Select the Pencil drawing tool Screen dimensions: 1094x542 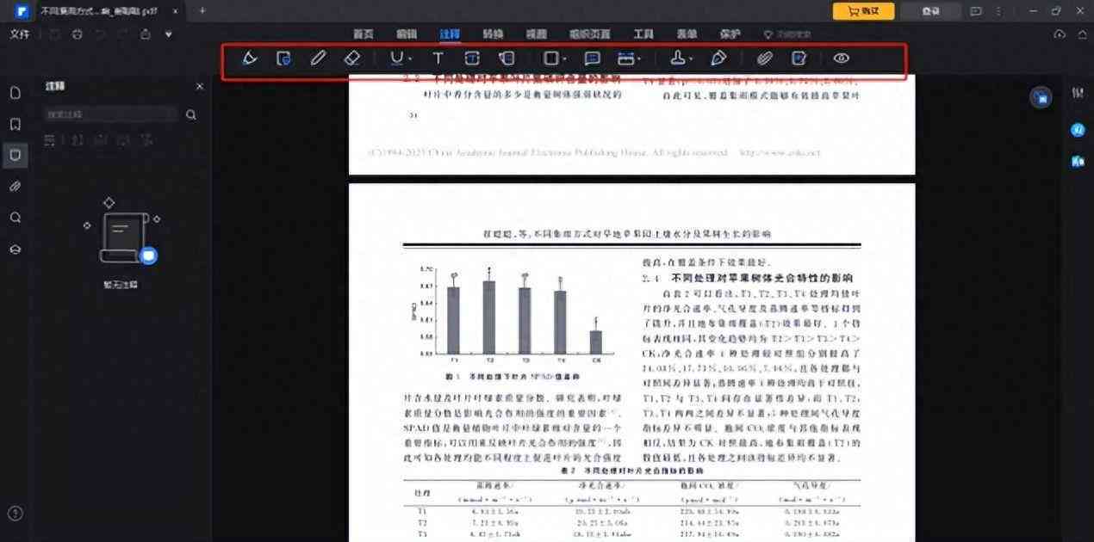point(318,59)
